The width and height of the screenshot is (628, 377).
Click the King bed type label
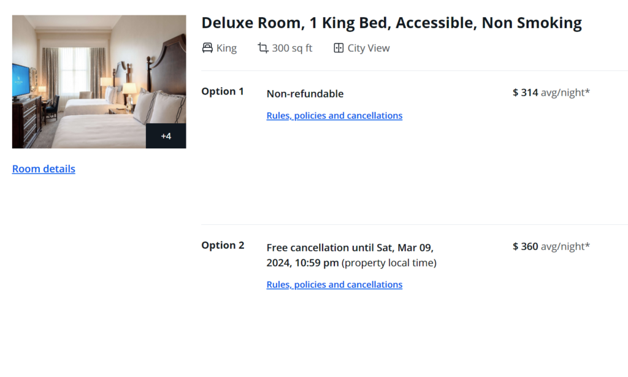coord(226,48)
